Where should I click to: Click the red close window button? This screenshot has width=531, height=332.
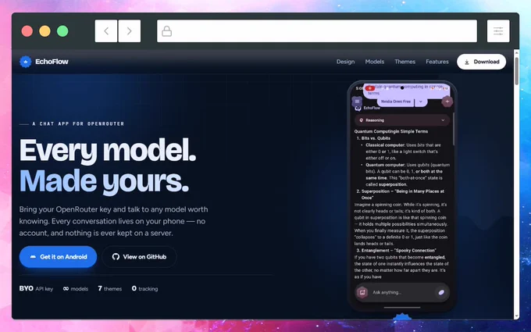click(27, 31)
